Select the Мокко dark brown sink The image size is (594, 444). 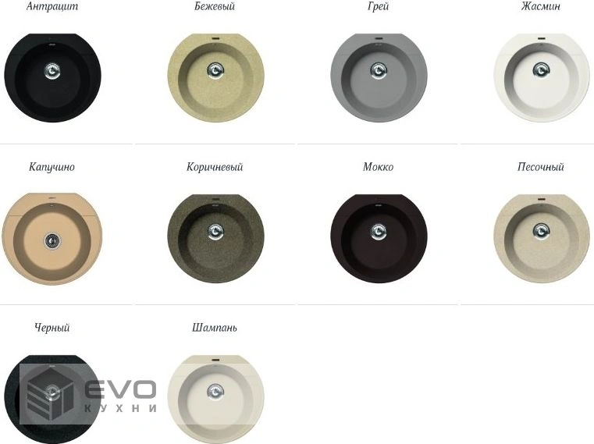click(x=379, y=239)
